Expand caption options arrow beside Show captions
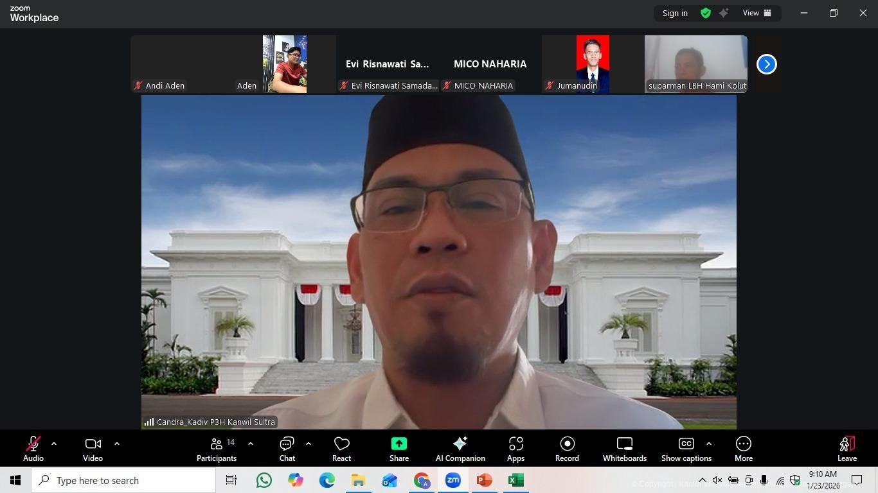 [x=709, y=444]
